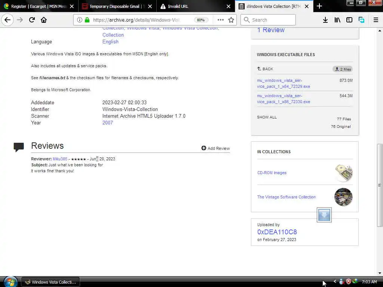Open the Windows Start orb
The width and height of the screenshot is (383, 287).
click(10, 282)
